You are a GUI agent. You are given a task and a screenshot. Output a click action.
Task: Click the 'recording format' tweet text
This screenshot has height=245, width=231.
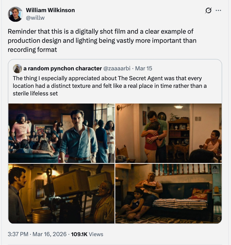[32, 49]
